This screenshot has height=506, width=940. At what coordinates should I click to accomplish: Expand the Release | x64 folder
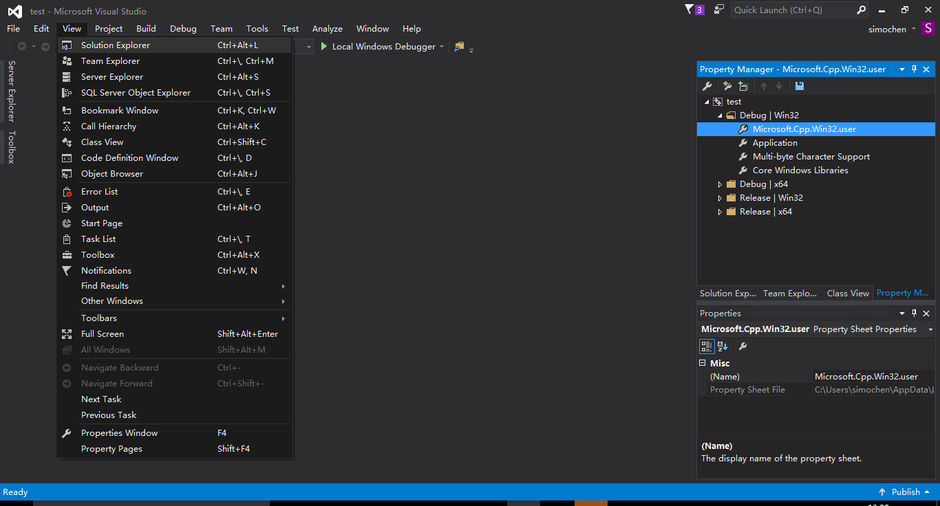(x=720, y=212)
